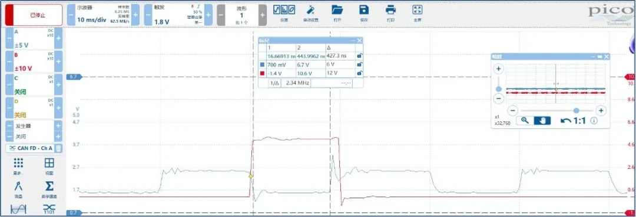Turn on Channel D with its plus button

pyautogui.click(x=58, y=108)
